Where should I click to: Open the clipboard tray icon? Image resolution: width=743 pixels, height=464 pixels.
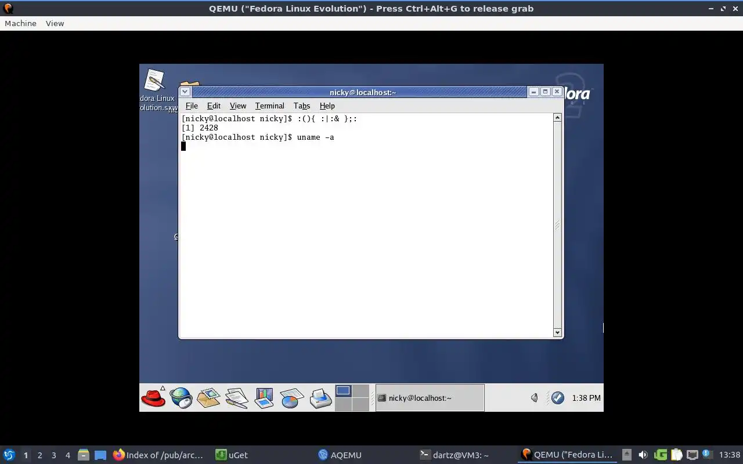click(x=676, y=455)
